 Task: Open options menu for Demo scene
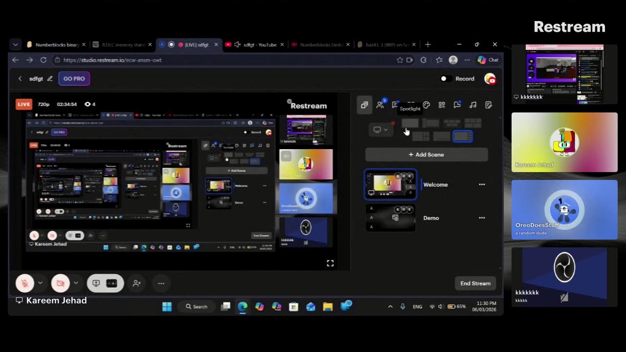[x=482, y=218]
